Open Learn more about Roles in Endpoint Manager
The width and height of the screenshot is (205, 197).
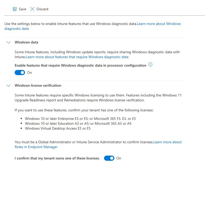[x=98, y=144]
